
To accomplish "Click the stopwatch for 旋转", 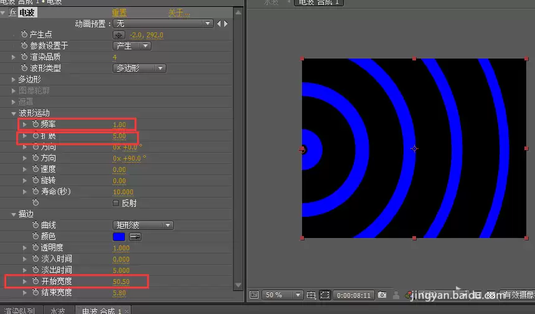I will click(36, 180).
